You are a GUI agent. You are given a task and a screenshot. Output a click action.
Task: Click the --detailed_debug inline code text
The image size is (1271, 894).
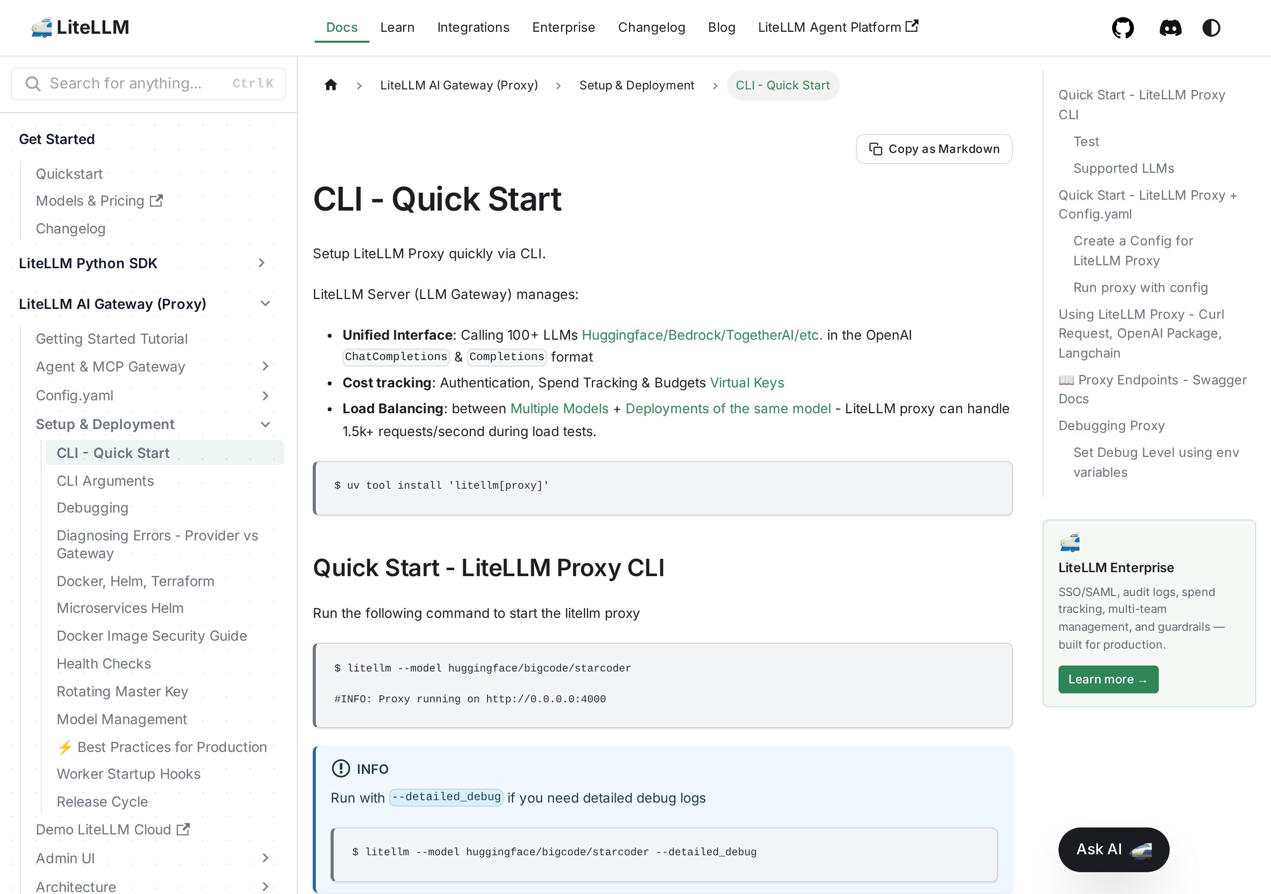coord(446,797)
